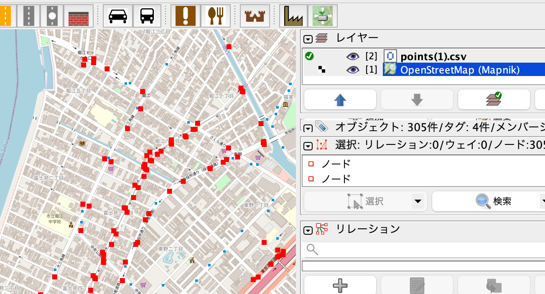This screenshot has width=545, height=294.
Task: Click the relation filter search field
Action: pyautogui.click(x=418, y=250)
